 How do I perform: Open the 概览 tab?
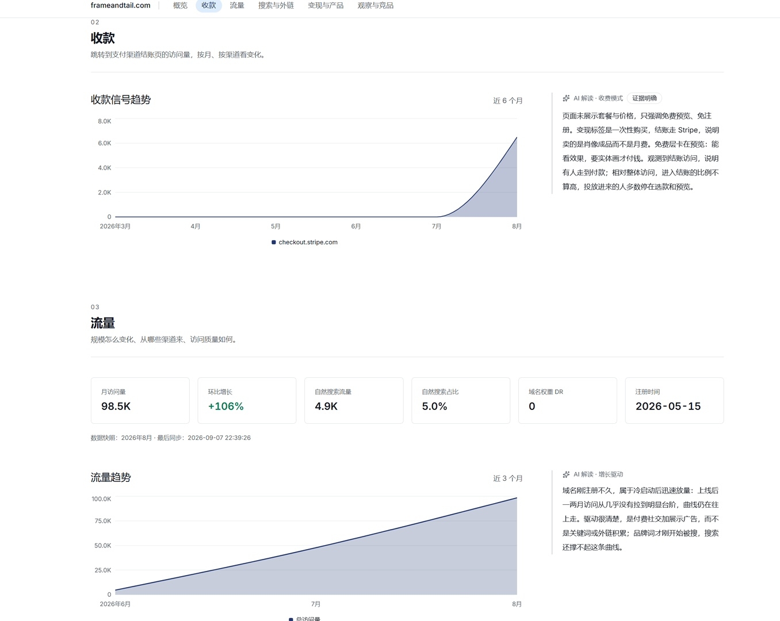180,6
